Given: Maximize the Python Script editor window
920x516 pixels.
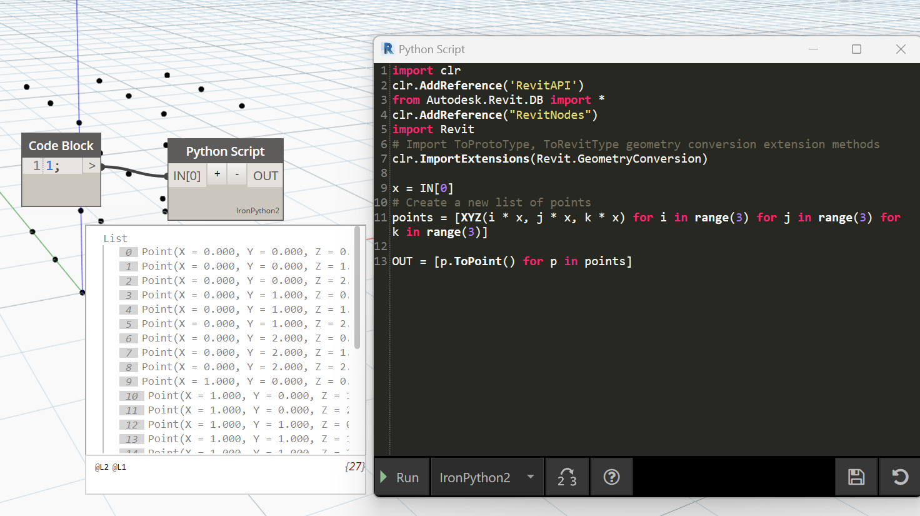Looking at the screenshot, I should pyautogui.click(x=856, y=49).
